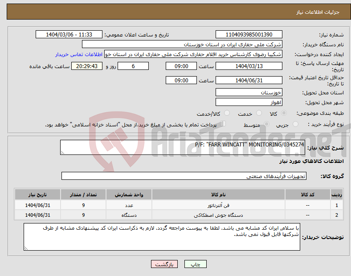Select the متوسط purchase type radio
The height and width of the screenshot is (276, 351).
coord(266,124)
